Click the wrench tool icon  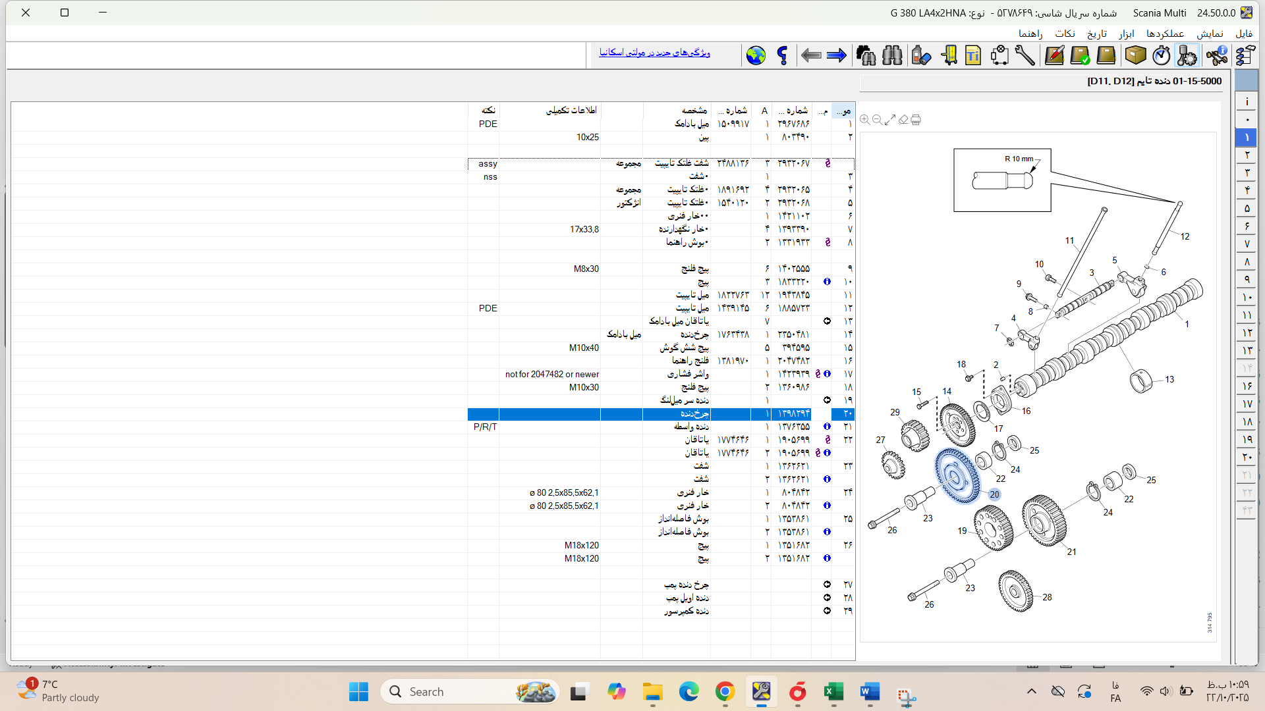point(1025,56)
